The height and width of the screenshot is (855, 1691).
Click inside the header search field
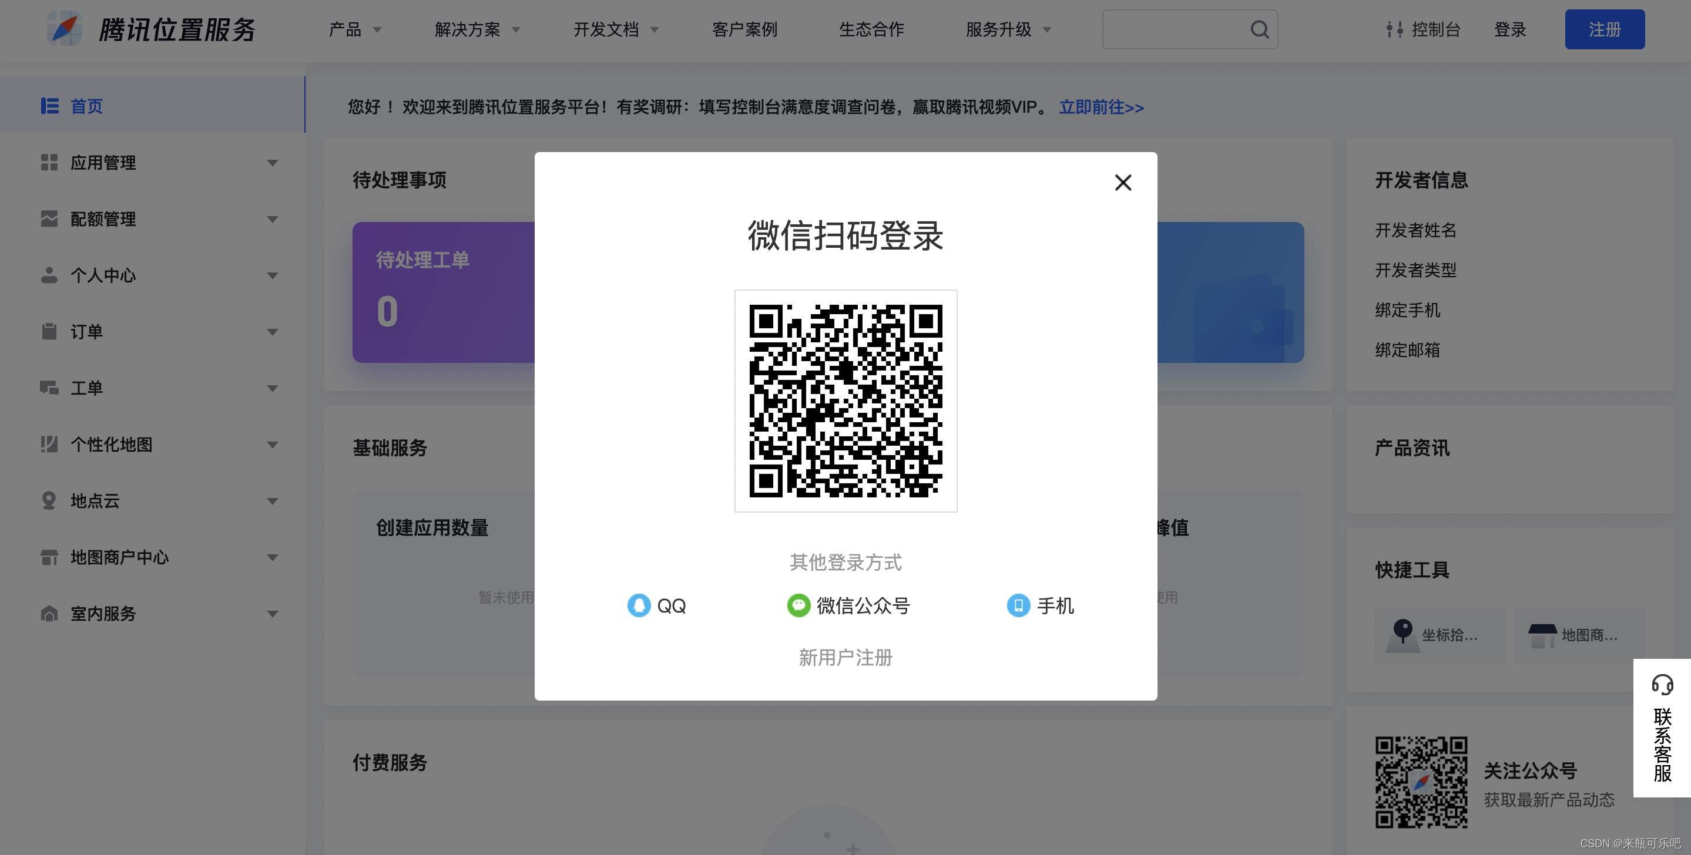[1174, 29]
